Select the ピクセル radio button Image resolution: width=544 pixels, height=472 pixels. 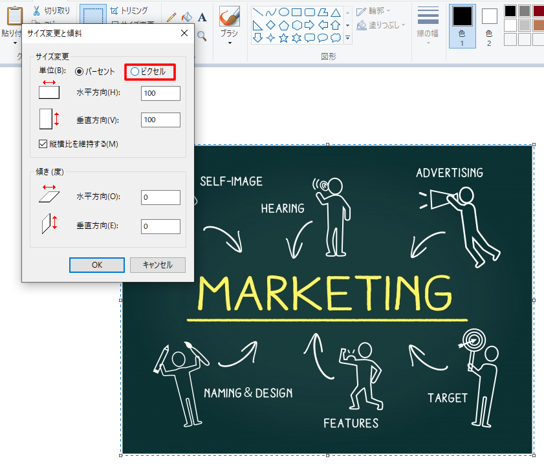tap(135, 72)
